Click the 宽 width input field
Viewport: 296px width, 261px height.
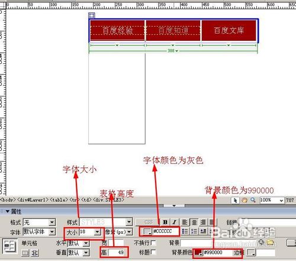coord(116,243)
